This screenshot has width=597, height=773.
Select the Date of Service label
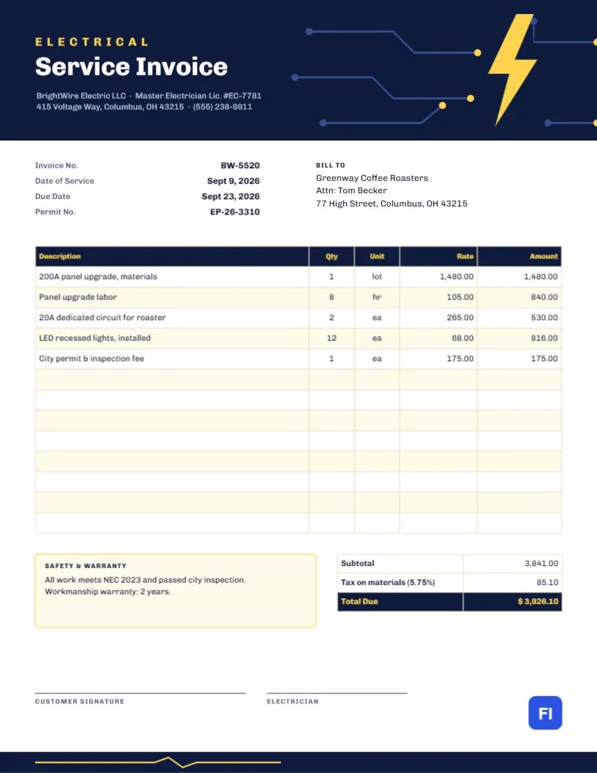click(x=64, y=181)
